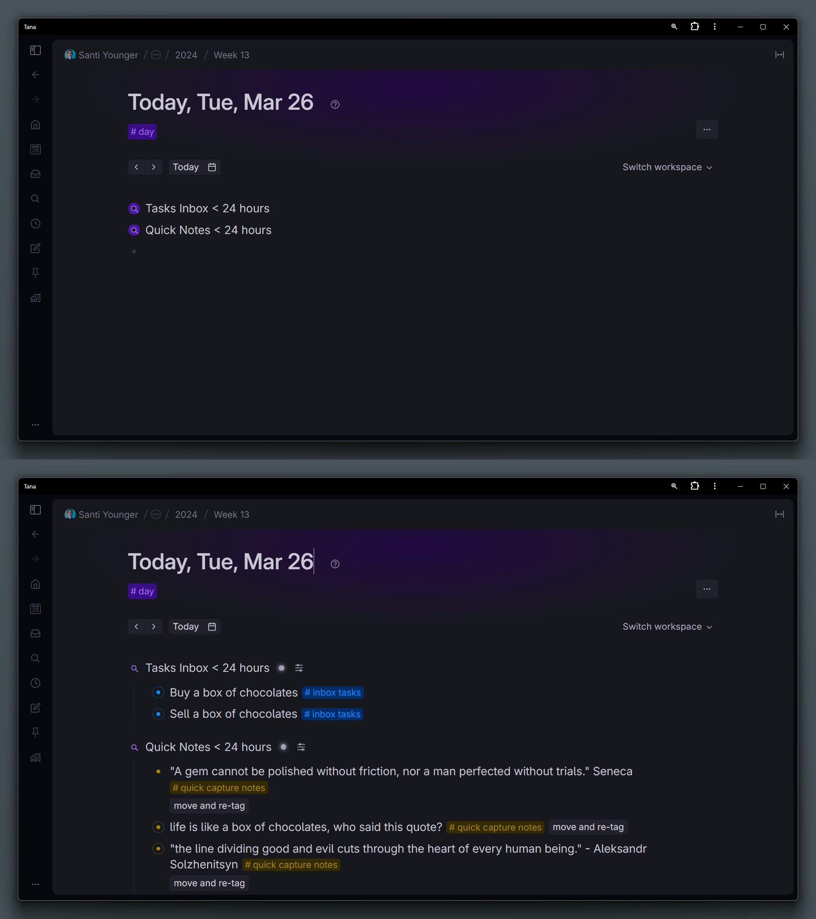Click the purple # day tag in top window

pos(142,132)
